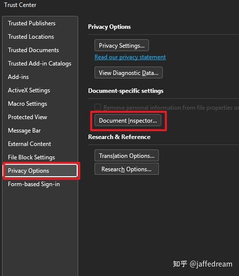Viewport: 239px width, 276px height.
Task: Open Form-based Sign-in settings
Action: (34, 184)
